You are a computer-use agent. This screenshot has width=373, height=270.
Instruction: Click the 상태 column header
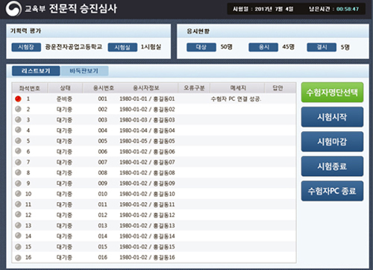[x=65, y=88]
